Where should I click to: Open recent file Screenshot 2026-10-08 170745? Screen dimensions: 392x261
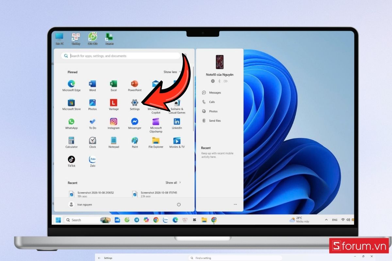(x=155, y=194)
